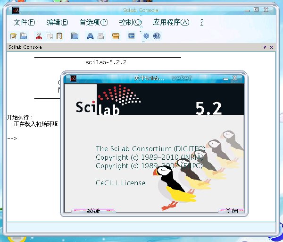This screenshot has width=283, height=242.
Task: Click the console prompt --> line
Action: click(x=12, y=138)
